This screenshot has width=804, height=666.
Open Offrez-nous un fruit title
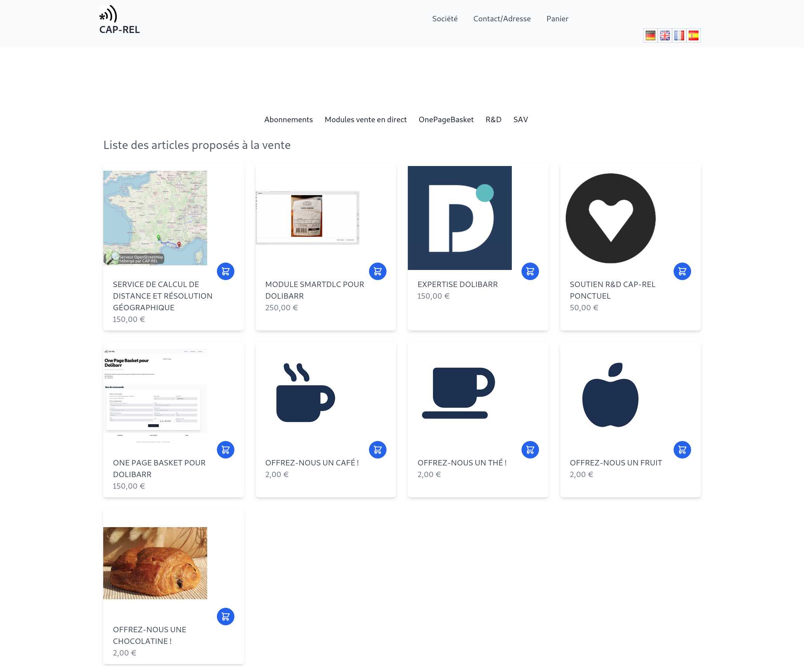click(616, 463)
